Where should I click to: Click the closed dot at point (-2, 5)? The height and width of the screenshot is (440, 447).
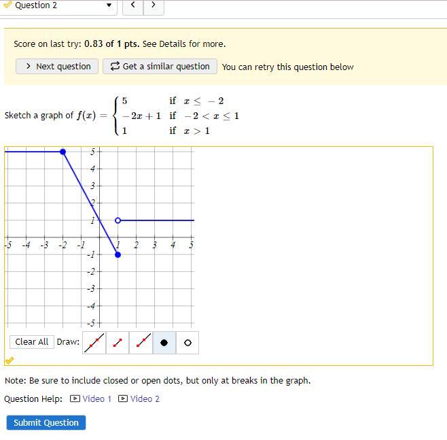pos(63,152)
